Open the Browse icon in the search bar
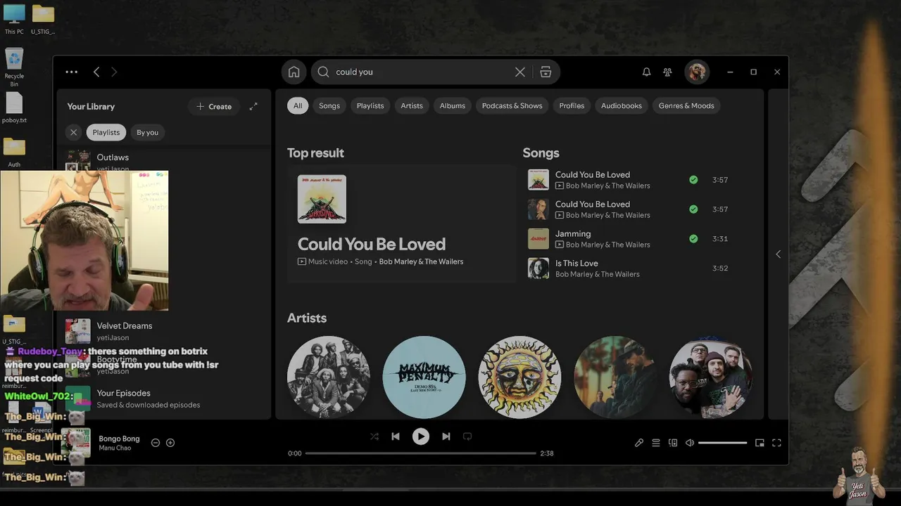 pos(546,72)
